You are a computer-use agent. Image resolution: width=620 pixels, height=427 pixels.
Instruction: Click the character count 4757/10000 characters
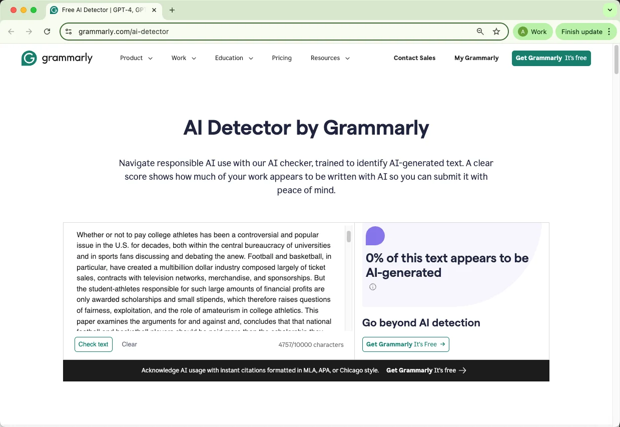[x=311, y=345]
